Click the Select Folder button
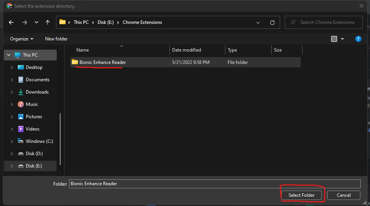370x206 pixels. click(x=301, y=195)
